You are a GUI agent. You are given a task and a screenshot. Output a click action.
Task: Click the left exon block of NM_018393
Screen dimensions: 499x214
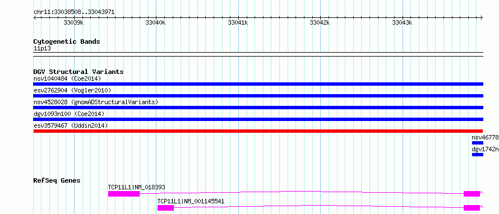point(124,194)
